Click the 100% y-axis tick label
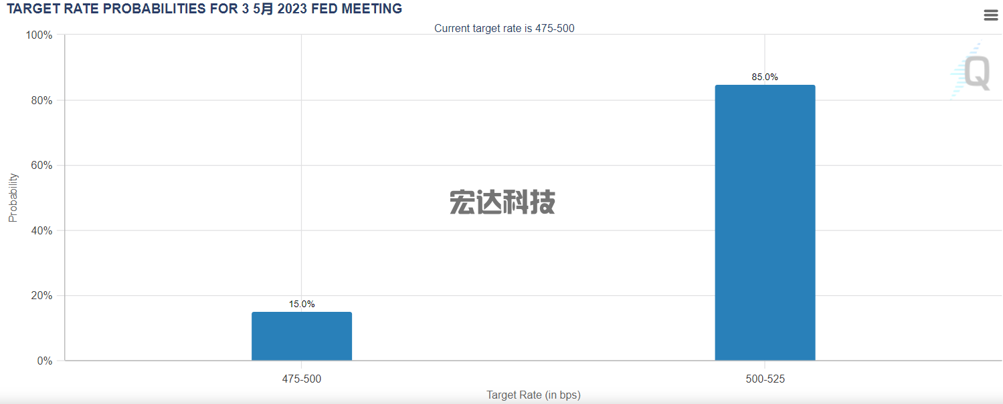Screen dimensions: 1003x404 point(38,35)
